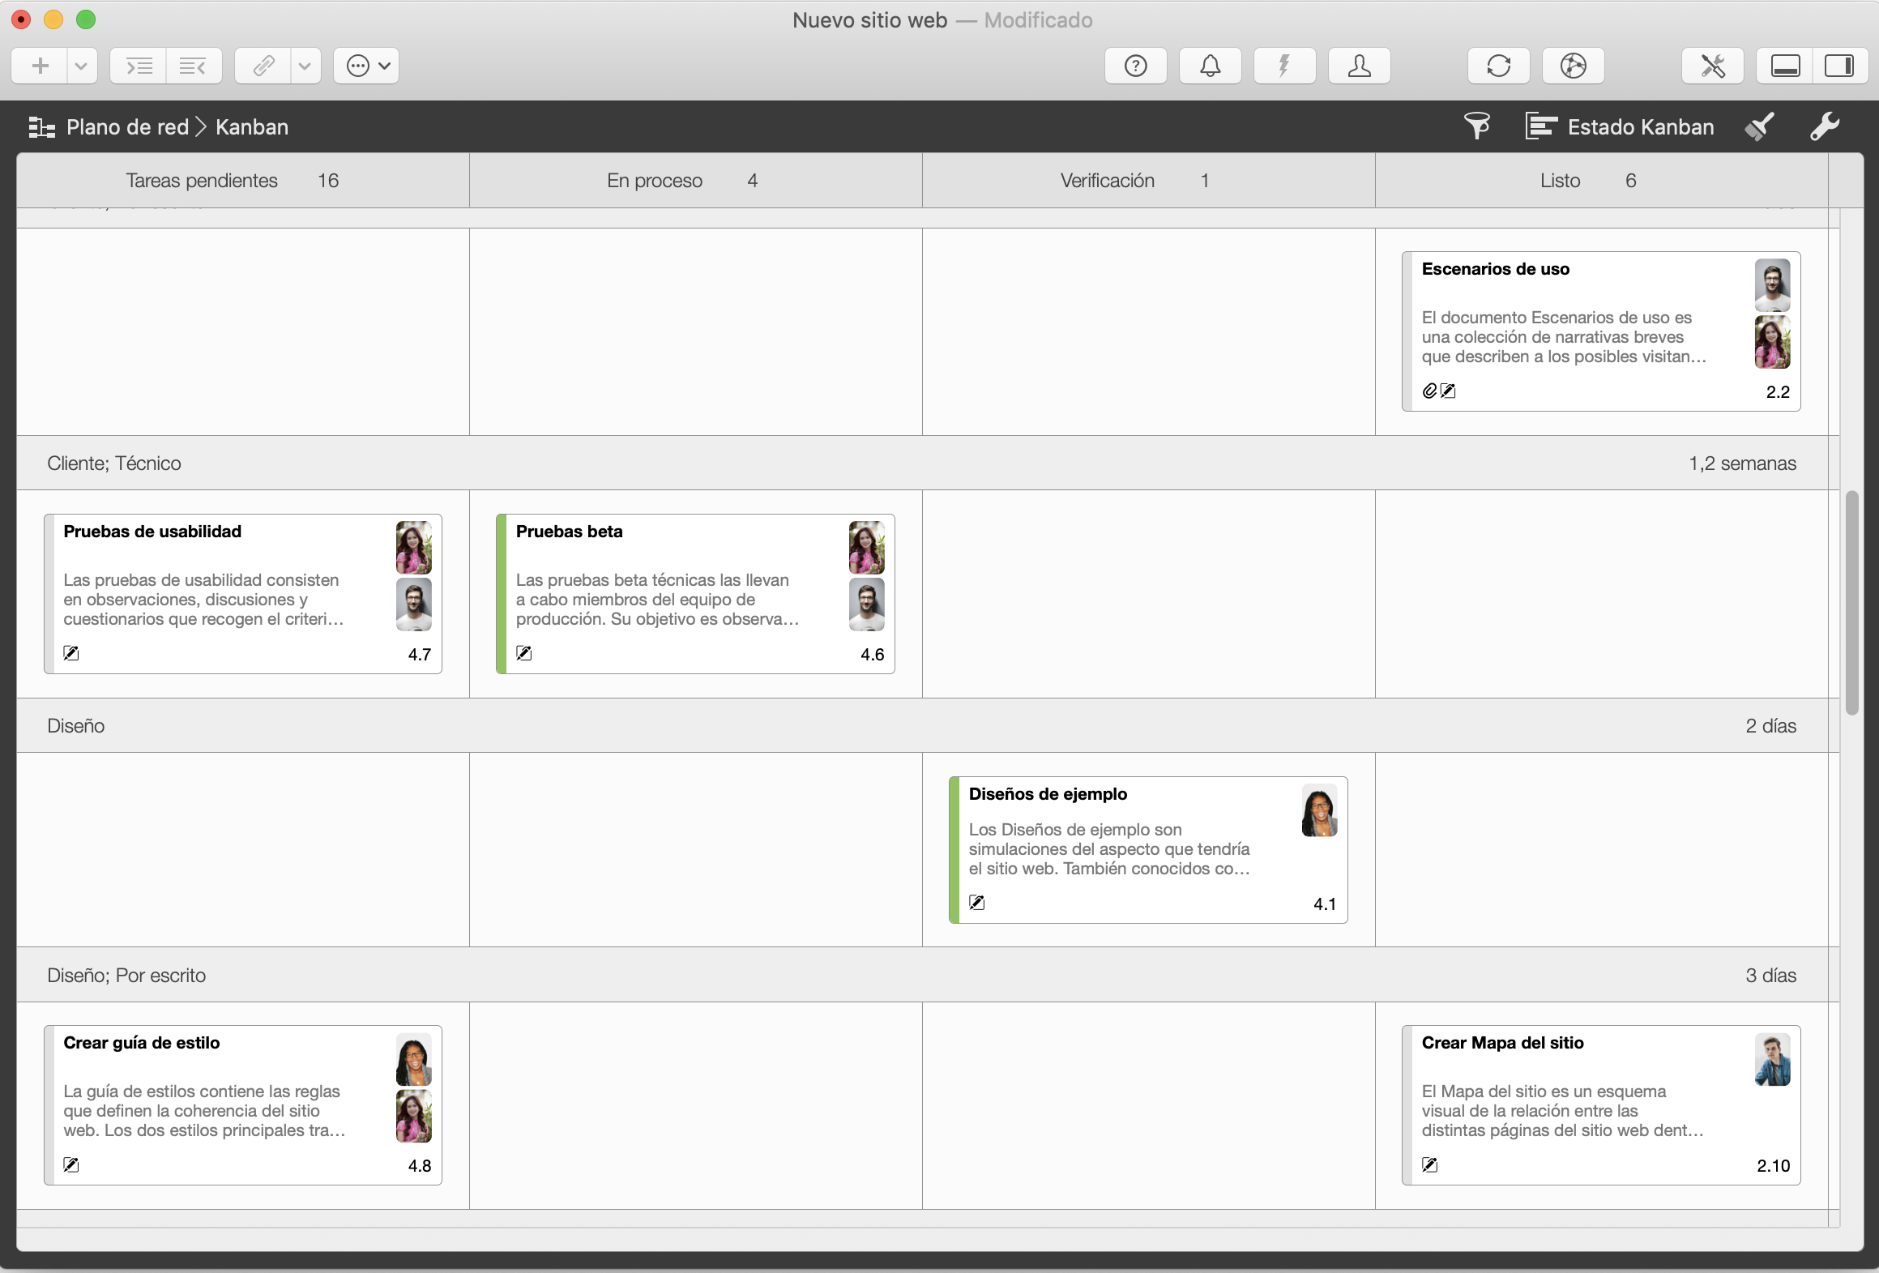Click the vertical scrollbar thumb
Screen dimensions: 1879x1273
(x=1851, y=602)
